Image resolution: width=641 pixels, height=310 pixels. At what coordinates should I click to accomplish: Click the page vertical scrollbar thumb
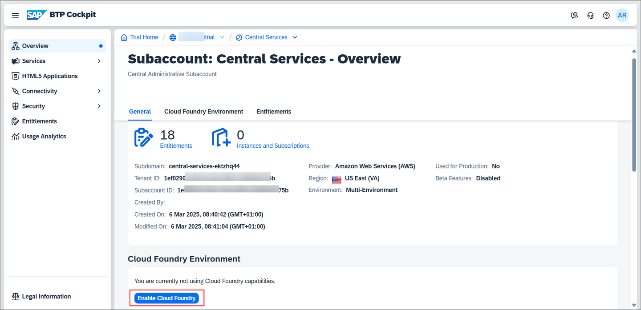[634, 114]
